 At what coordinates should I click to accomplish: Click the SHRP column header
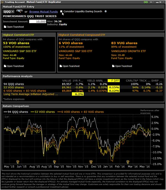(157, 81)
